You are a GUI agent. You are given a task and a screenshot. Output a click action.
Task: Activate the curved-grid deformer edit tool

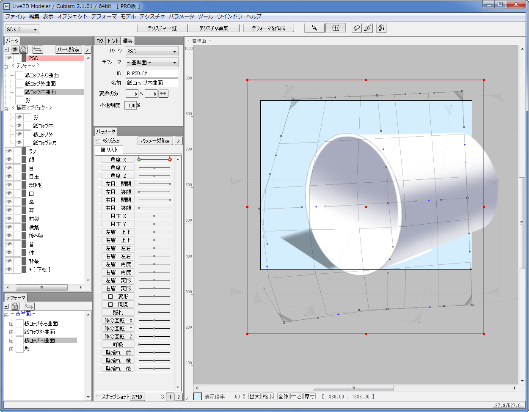pos(335,28)
